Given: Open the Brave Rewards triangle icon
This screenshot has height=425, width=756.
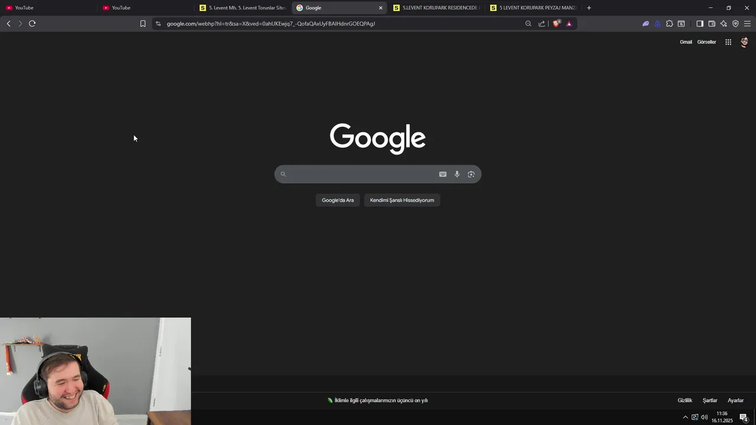Looking at the screenshot, I should [x=569, y=24].
